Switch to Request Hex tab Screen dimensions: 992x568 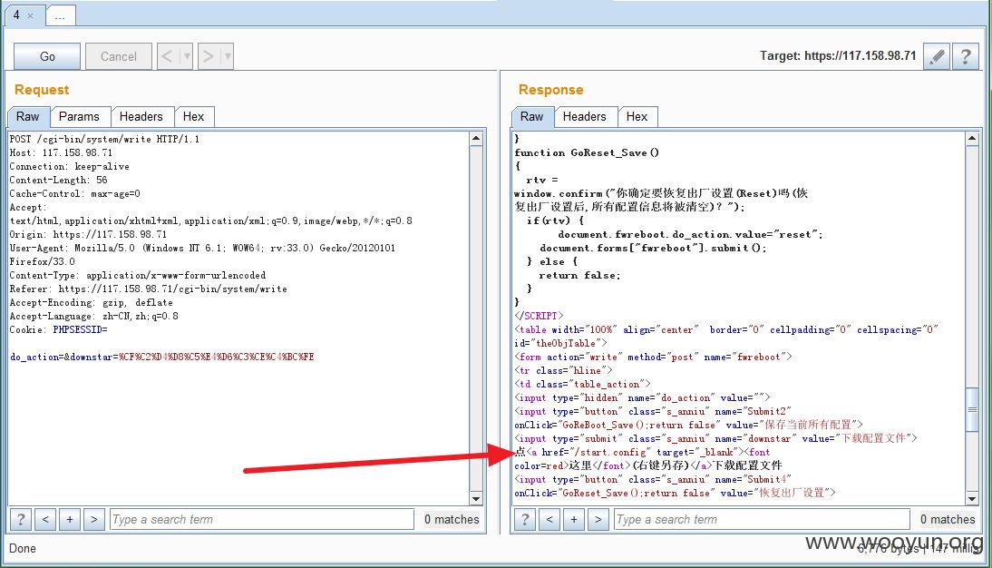coord(193,116)
